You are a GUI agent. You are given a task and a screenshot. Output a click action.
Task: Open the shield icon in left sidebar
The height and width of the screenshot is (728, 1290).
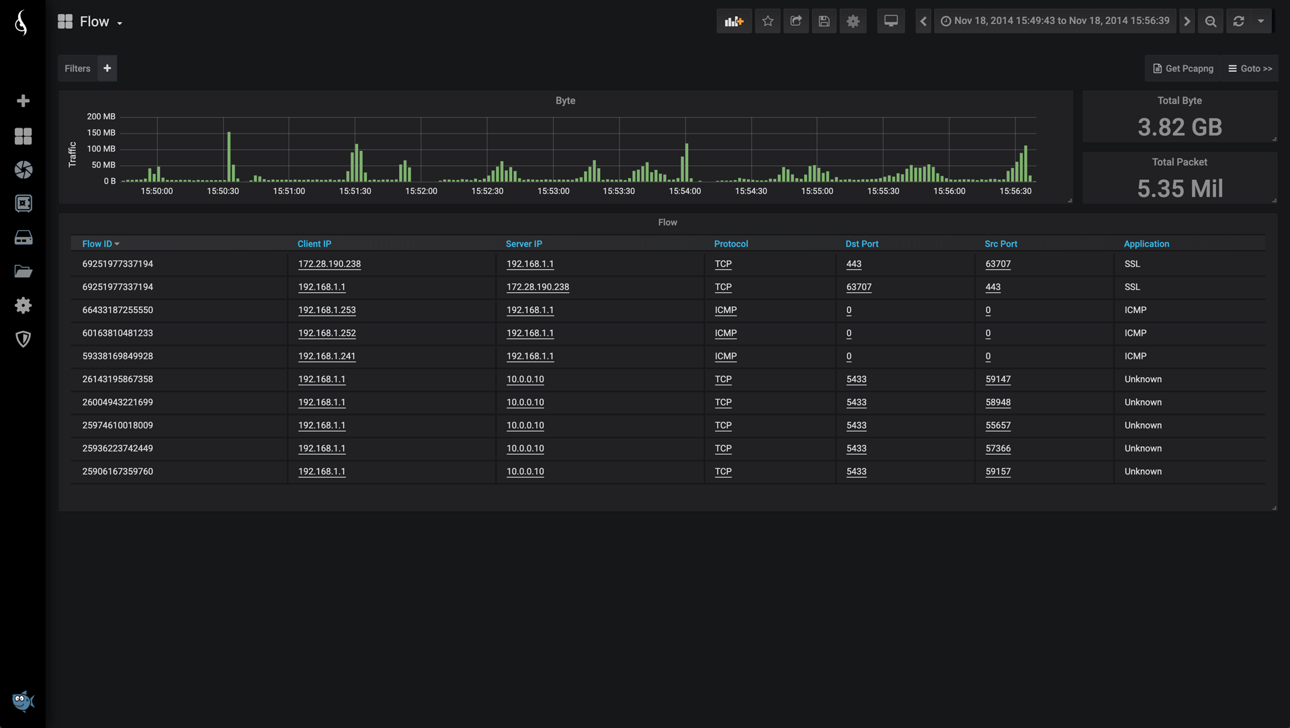click(24, 339)
